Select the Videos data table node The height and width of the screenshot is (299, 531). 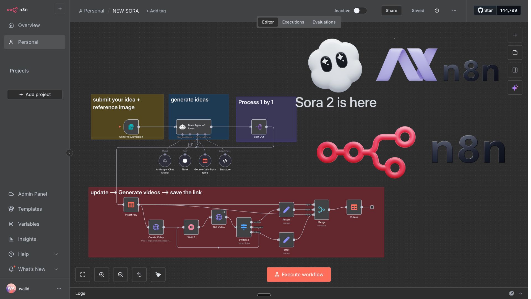pyautogui.click(x=354, y=207)
